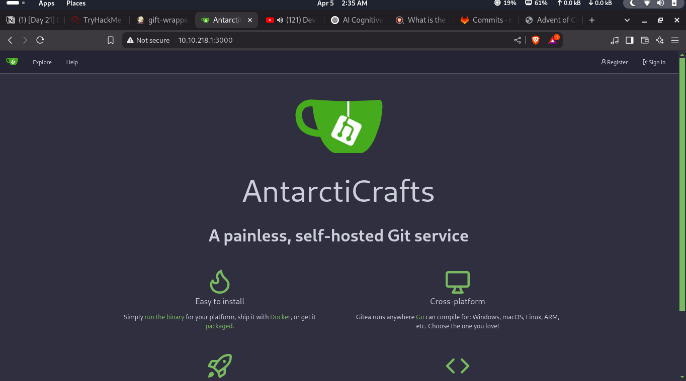This screenshot has height=381, width=686.
Task: Reload the page with the refresh icon
Action: [x=40, y=40]
